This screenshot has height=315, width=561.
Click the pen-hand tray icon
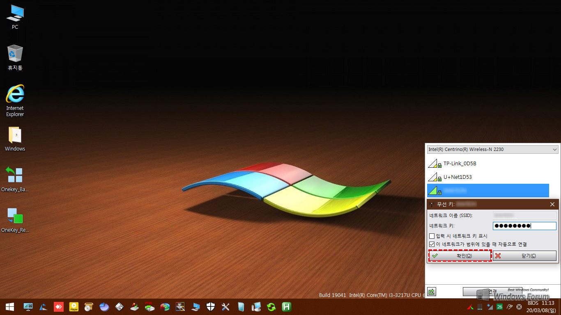510,306
